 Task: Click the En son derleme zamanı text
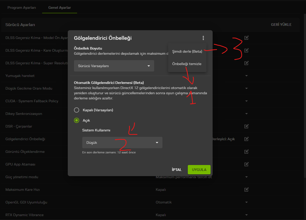coord(109,152)
